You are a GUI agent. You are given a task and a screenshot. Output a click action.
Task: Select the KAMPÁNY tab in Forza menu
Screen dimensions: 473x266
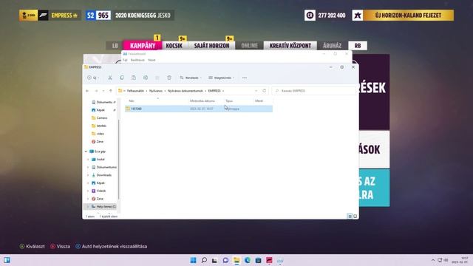[x=143, y=46]
